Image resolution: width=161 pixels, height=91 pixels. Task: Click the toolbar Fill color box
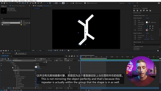click(56, 3)
